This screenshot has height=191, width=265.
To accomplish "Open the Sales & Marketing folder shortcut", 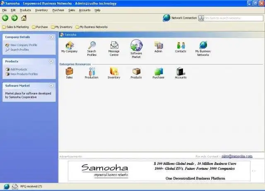I will [x=15, y=27].
